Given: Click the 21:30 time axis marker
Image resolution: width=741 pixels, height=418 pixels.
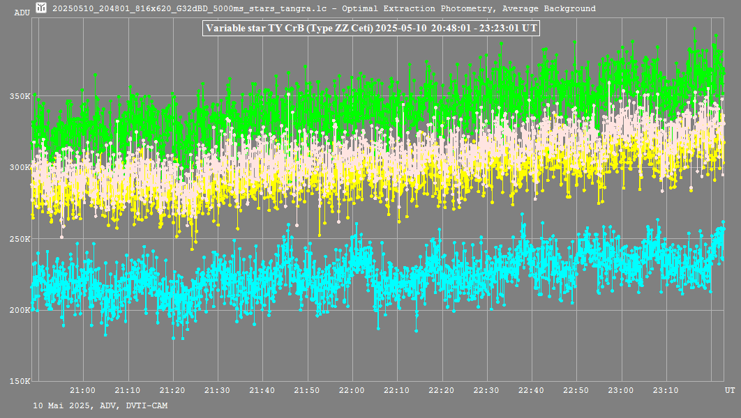Looking at the screenshot, I should coord(218,390).
